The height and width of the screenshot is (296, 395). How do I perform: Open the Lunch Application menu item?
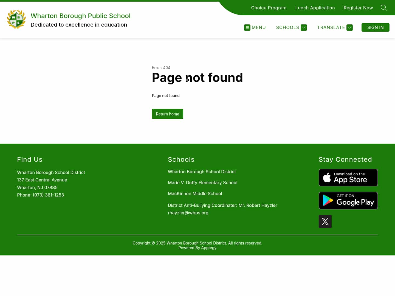[315, 8]
